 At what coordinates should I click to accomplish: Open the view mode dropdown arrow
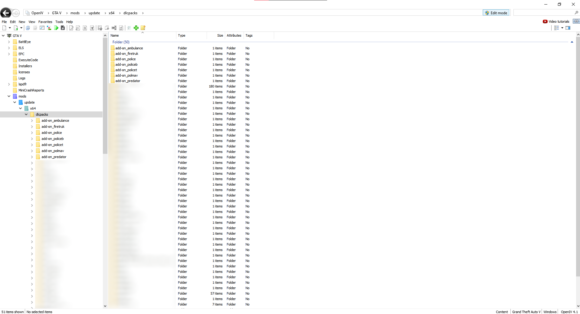click(x=562, y=28)
